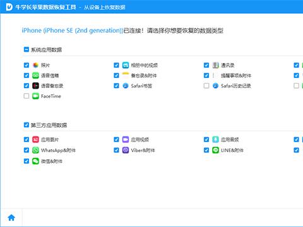Uncheck the WeChat (微信&附件) checkbox
Viewport: 303px width, 227px height.
point(27,161)
